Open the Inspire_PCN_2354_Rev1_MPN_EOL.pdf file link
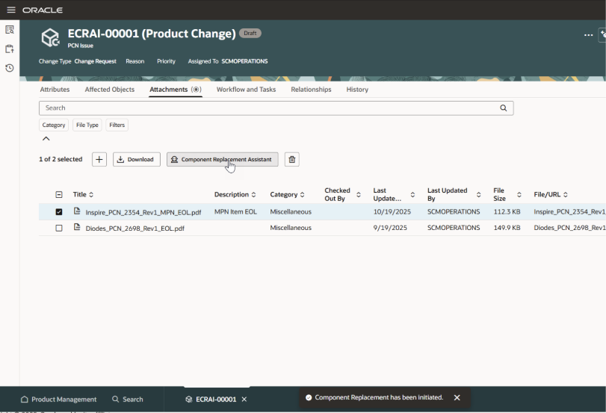Screen dimensions: 606x413 tap(143, 212)
